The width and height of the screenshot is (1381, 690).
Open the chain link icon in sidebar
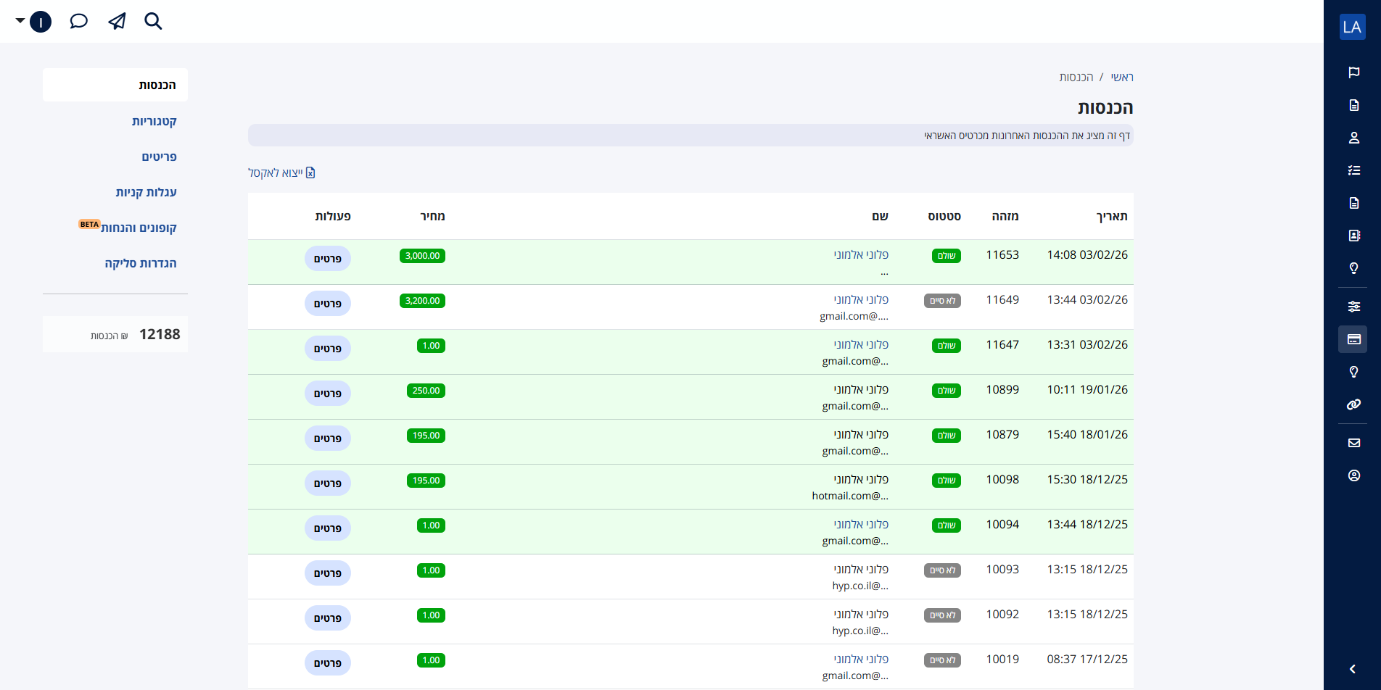tap(1353, 404)
